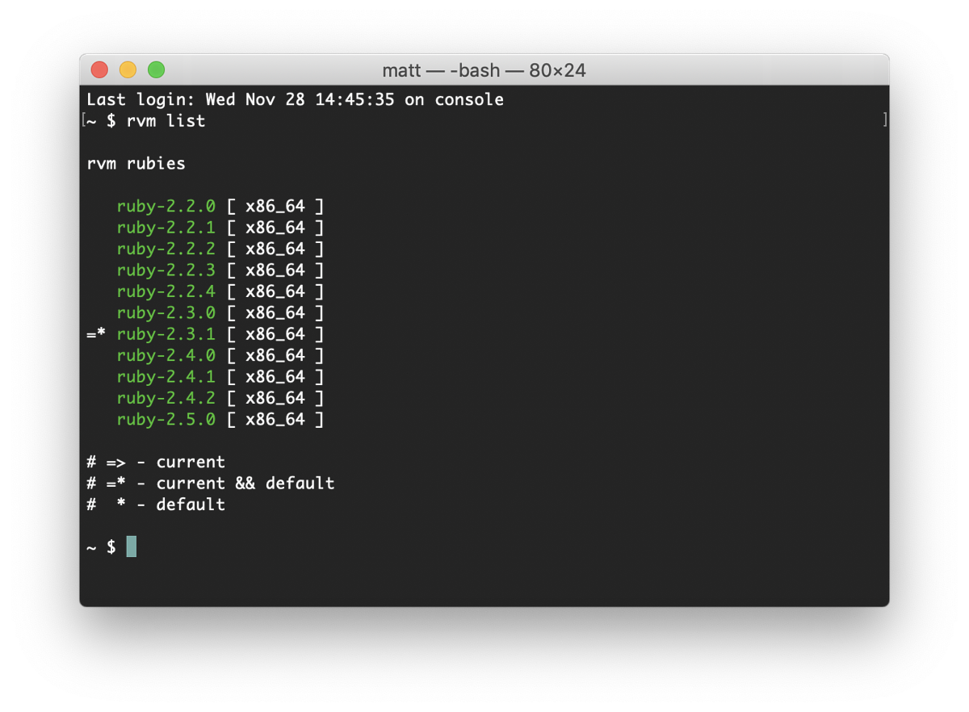Click the 'current && default' legend line
The height and width of the screenshot is (712, 969).
(210, 483)
